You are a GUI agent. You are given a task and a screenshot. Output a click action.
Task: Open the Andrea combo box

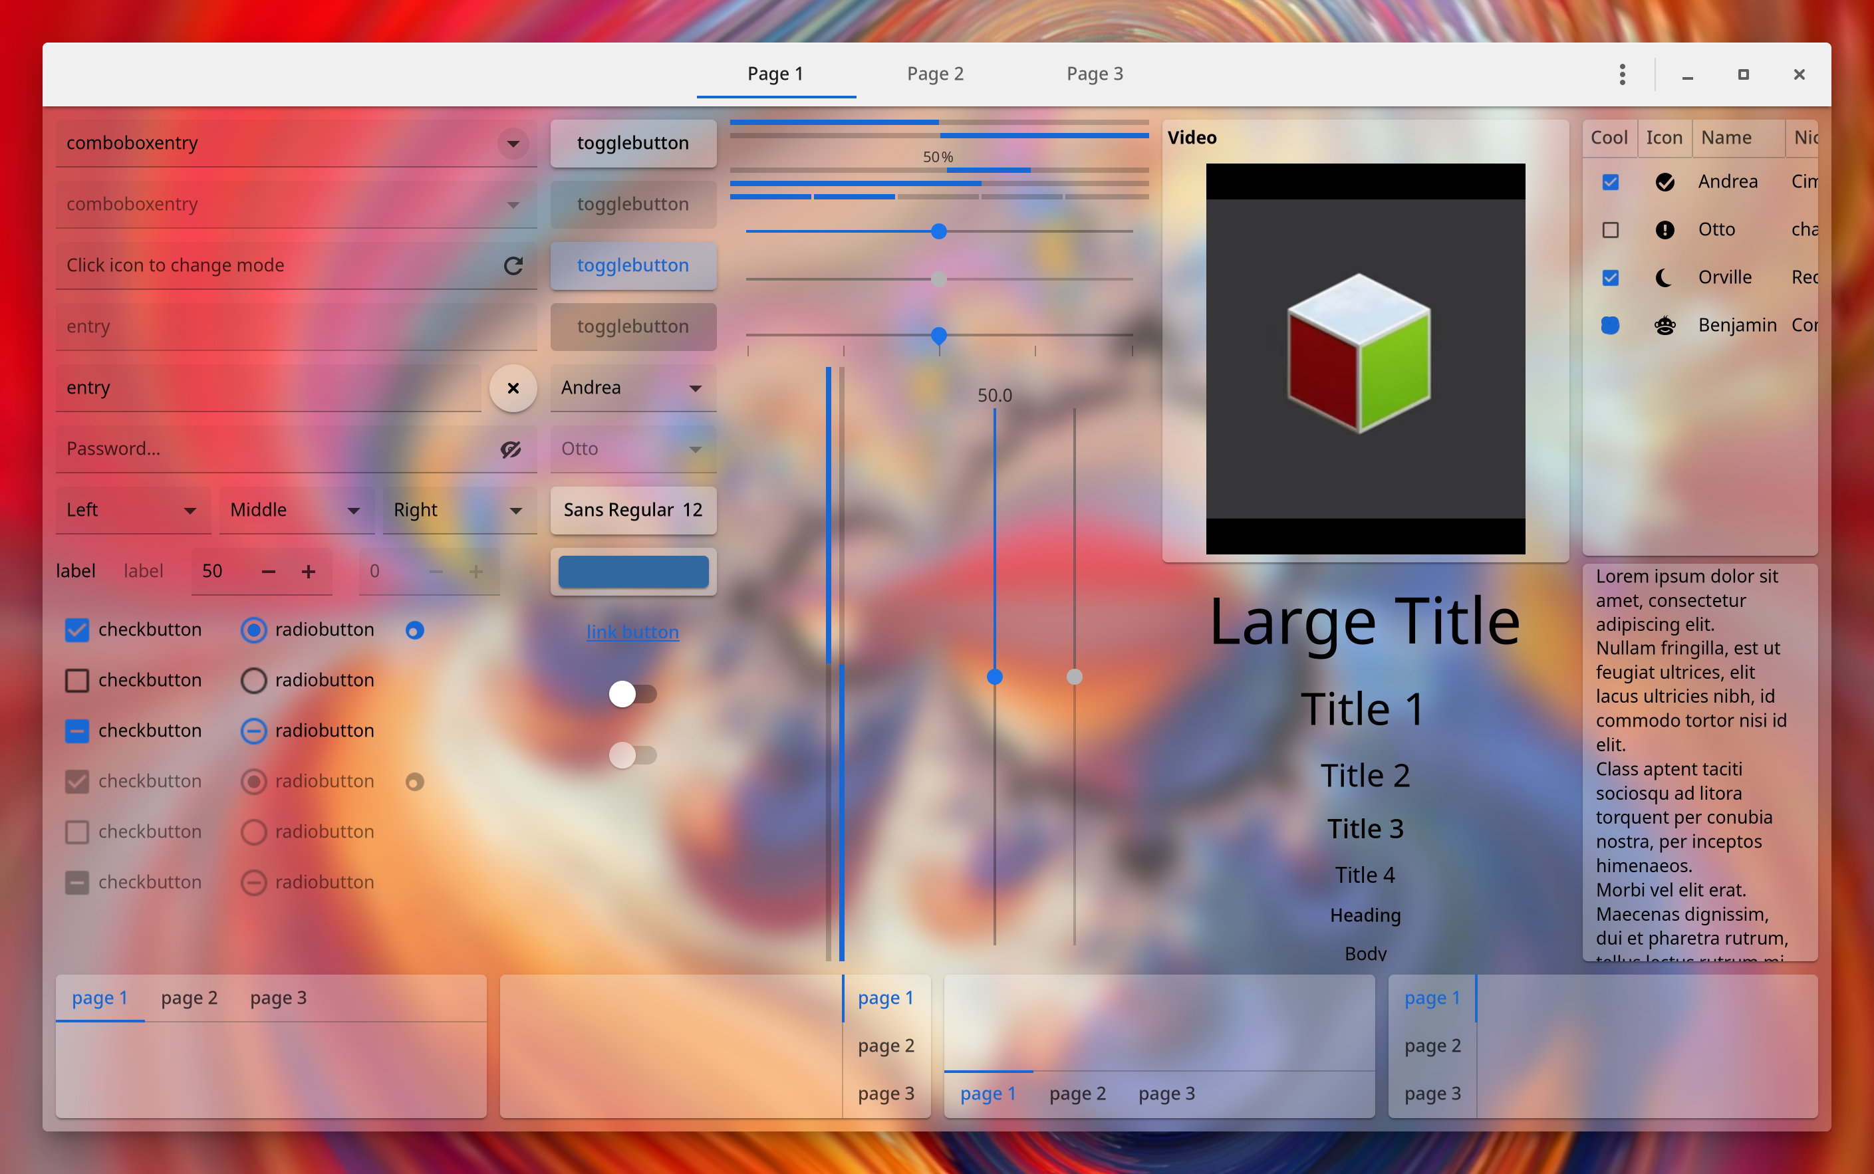pyautogui.click(x=632, y=388)
